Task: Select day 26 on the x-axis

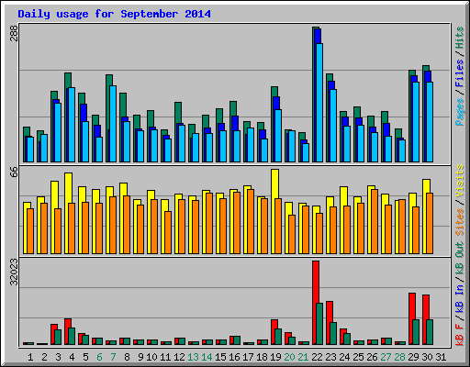Action: pyautogui.click(x=372, y=357)
